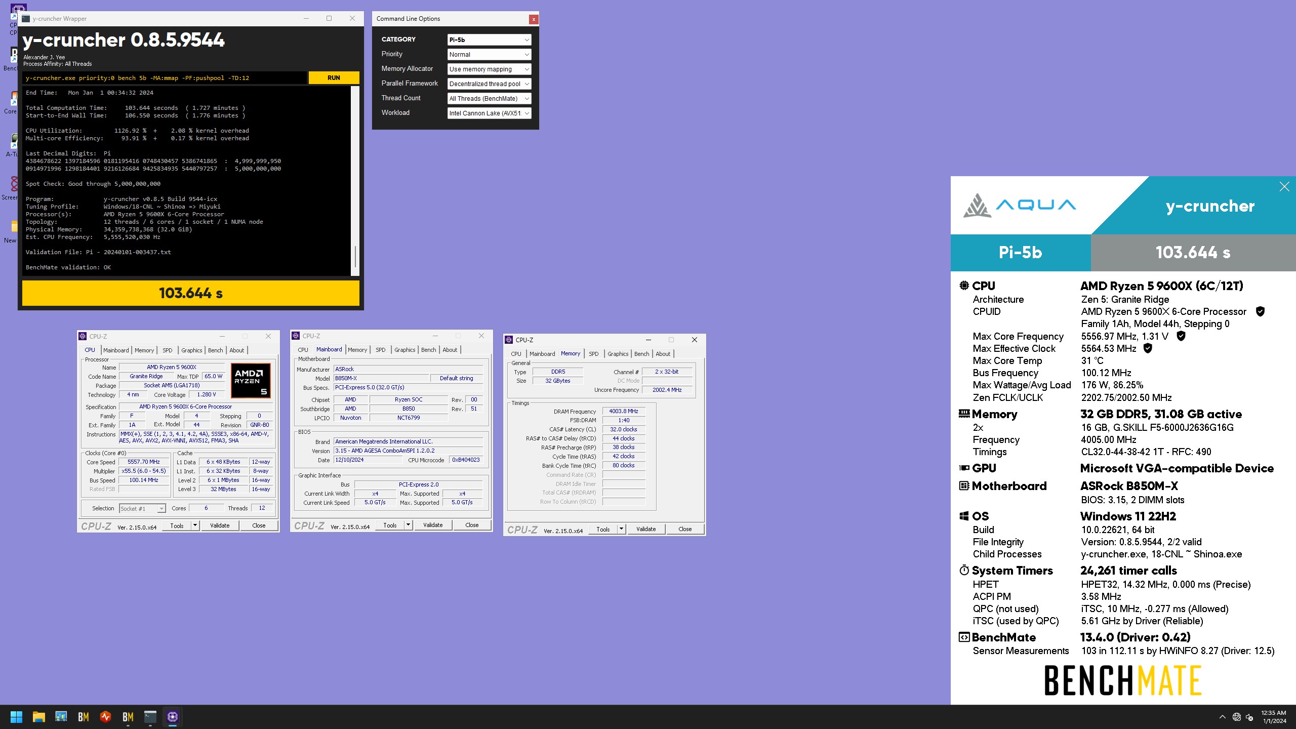Click the shield badge beside Max Effective Clock
This screenshot has height=729, width=1296.
1148,348
